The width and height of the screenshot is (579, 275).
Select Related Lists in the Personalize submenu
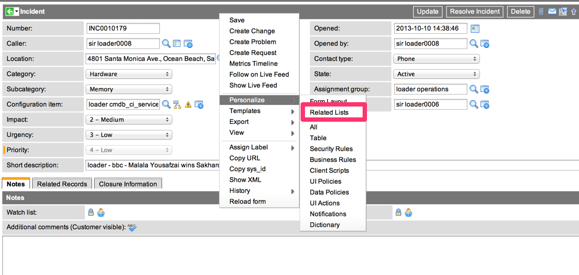[329, 112]
